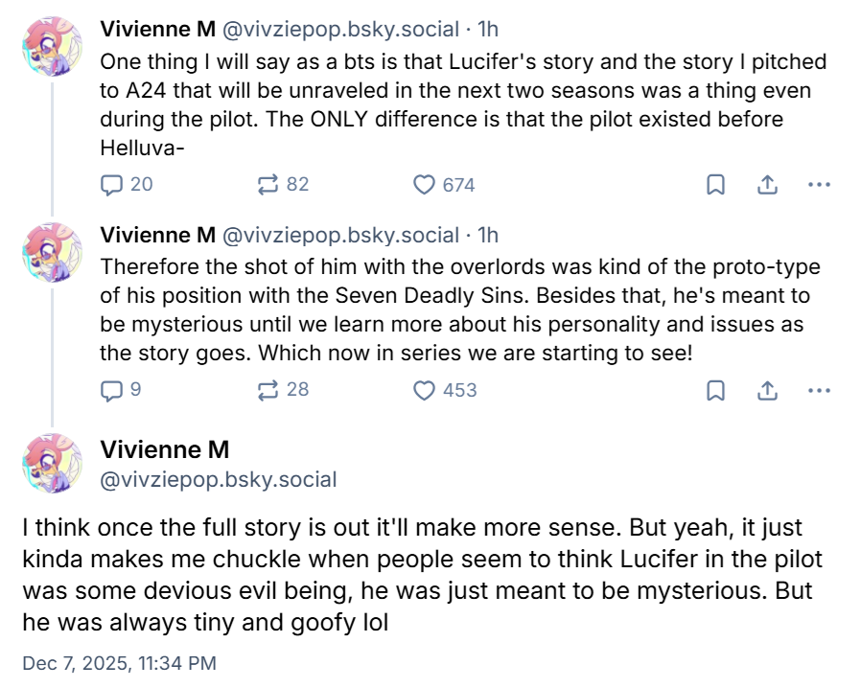The image size is (860, 688).
Task: Bookmark the second post
Action: click(x=713, y=389)
